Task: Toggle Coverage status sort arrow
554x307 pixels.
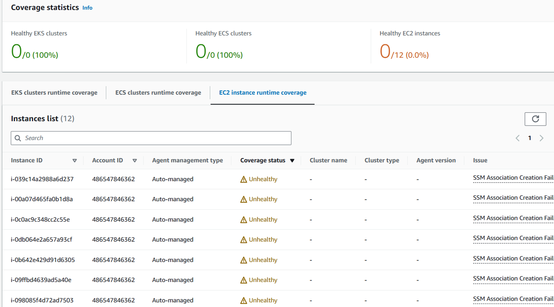Action: (292, 160)
